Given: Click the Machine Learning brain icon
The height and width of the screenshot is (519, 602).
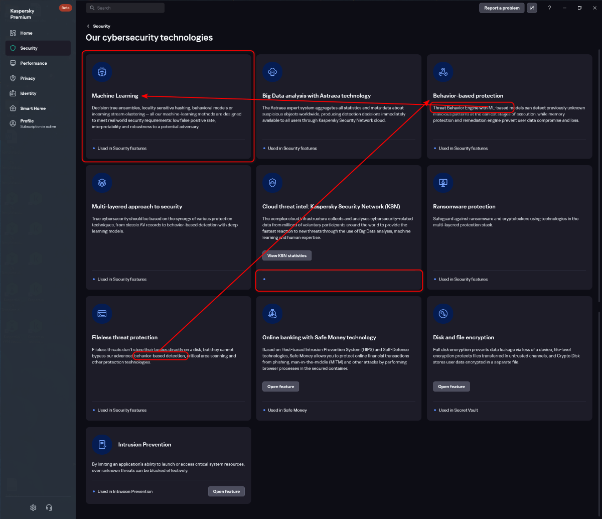Looking at the screenshot, I should click(102, 72).
